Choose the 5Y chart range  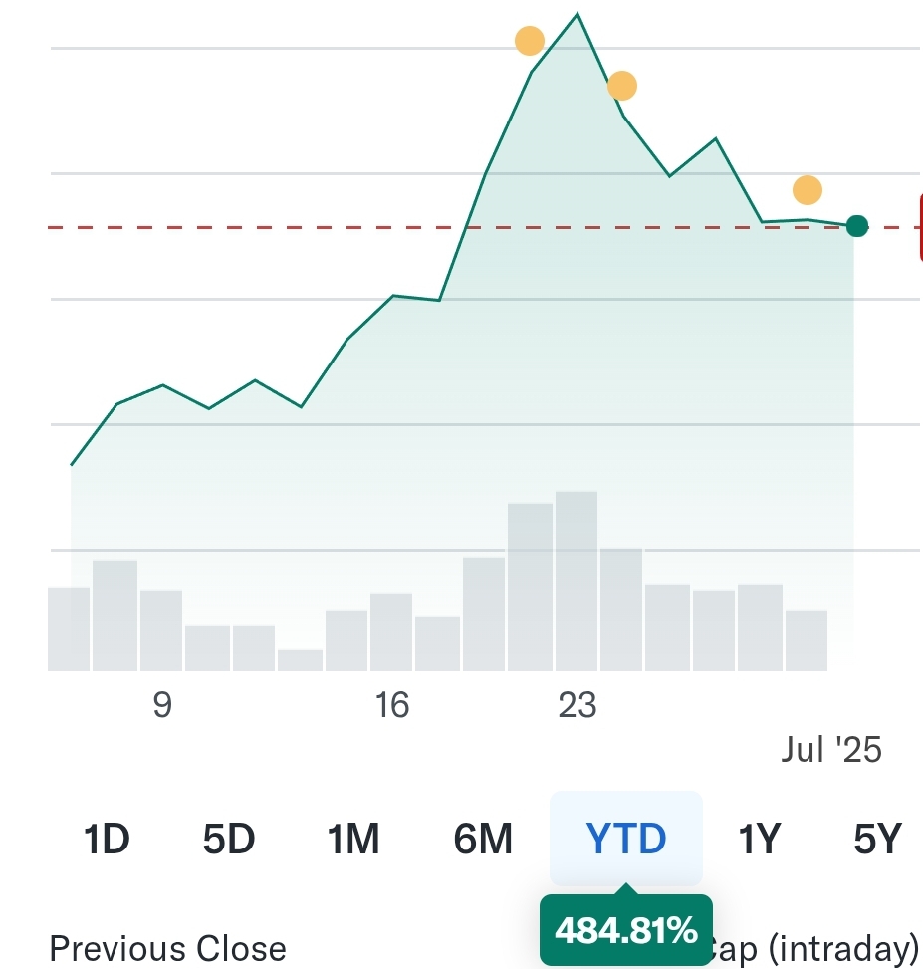click(x=877, y=840)
